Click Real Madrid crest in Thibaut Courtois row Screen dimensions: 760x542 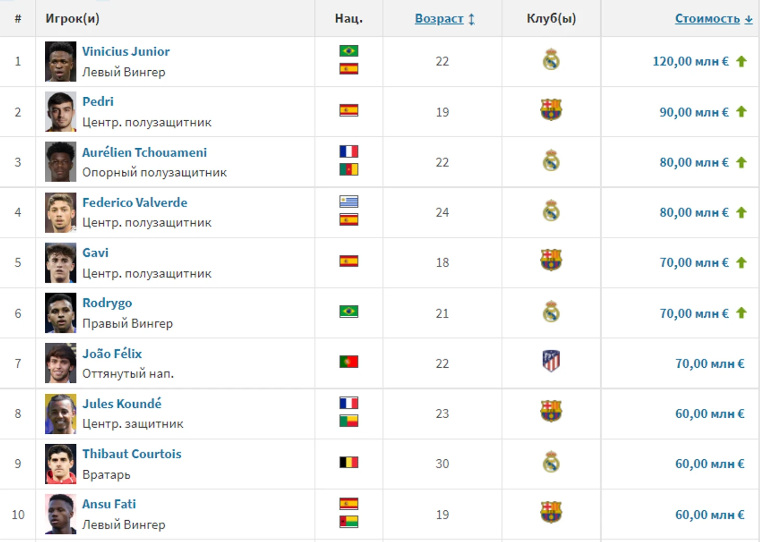tap(551, 462)
